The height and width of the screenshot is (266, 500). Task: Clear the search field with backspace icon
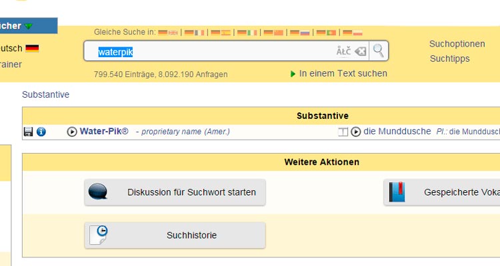tap(360, 51)
